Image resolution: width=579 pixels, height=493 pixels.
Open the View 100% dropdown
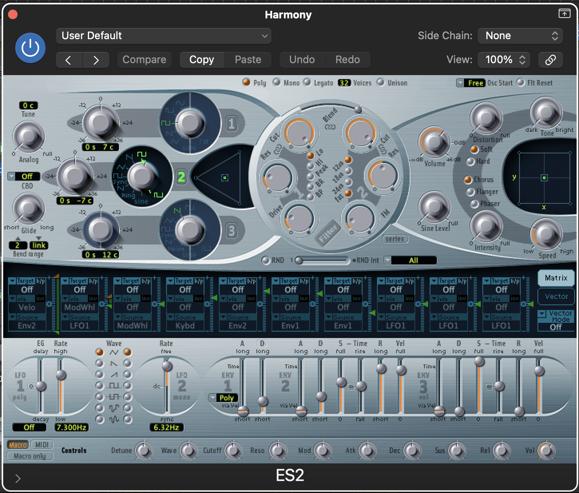(x=504, y=60)
